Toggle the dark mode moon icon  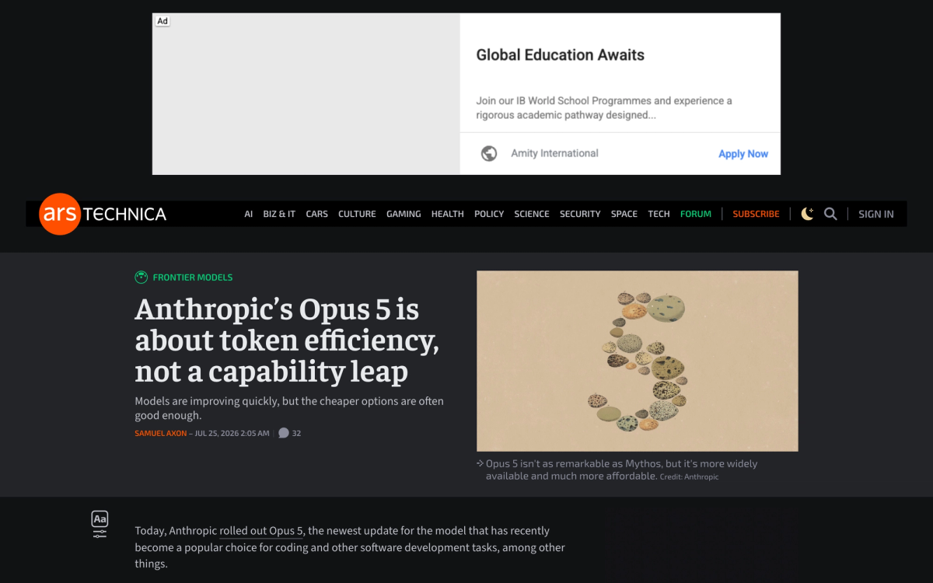[808, 214]
